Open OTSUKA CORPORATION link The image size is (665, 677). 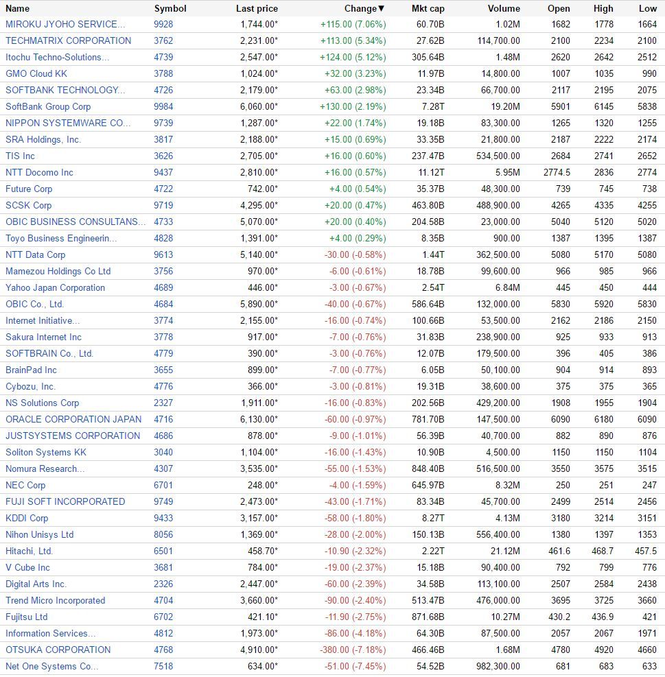coord(58,650)
